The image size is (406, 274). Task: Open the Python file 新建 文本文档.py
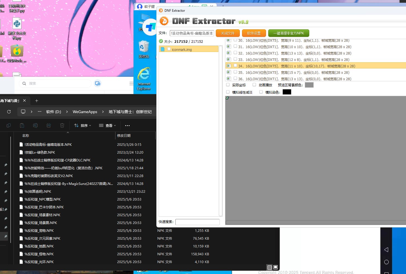[x=17, y=29]
